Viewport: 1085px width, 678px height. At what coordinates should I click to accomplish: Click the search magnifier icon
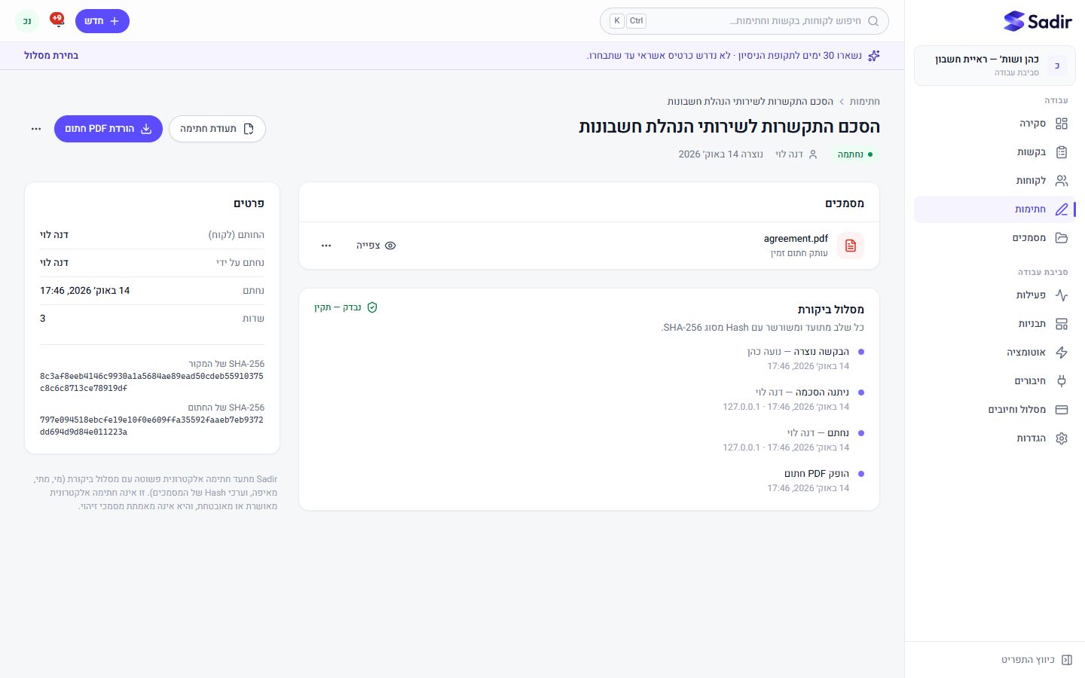coord(873,21)
